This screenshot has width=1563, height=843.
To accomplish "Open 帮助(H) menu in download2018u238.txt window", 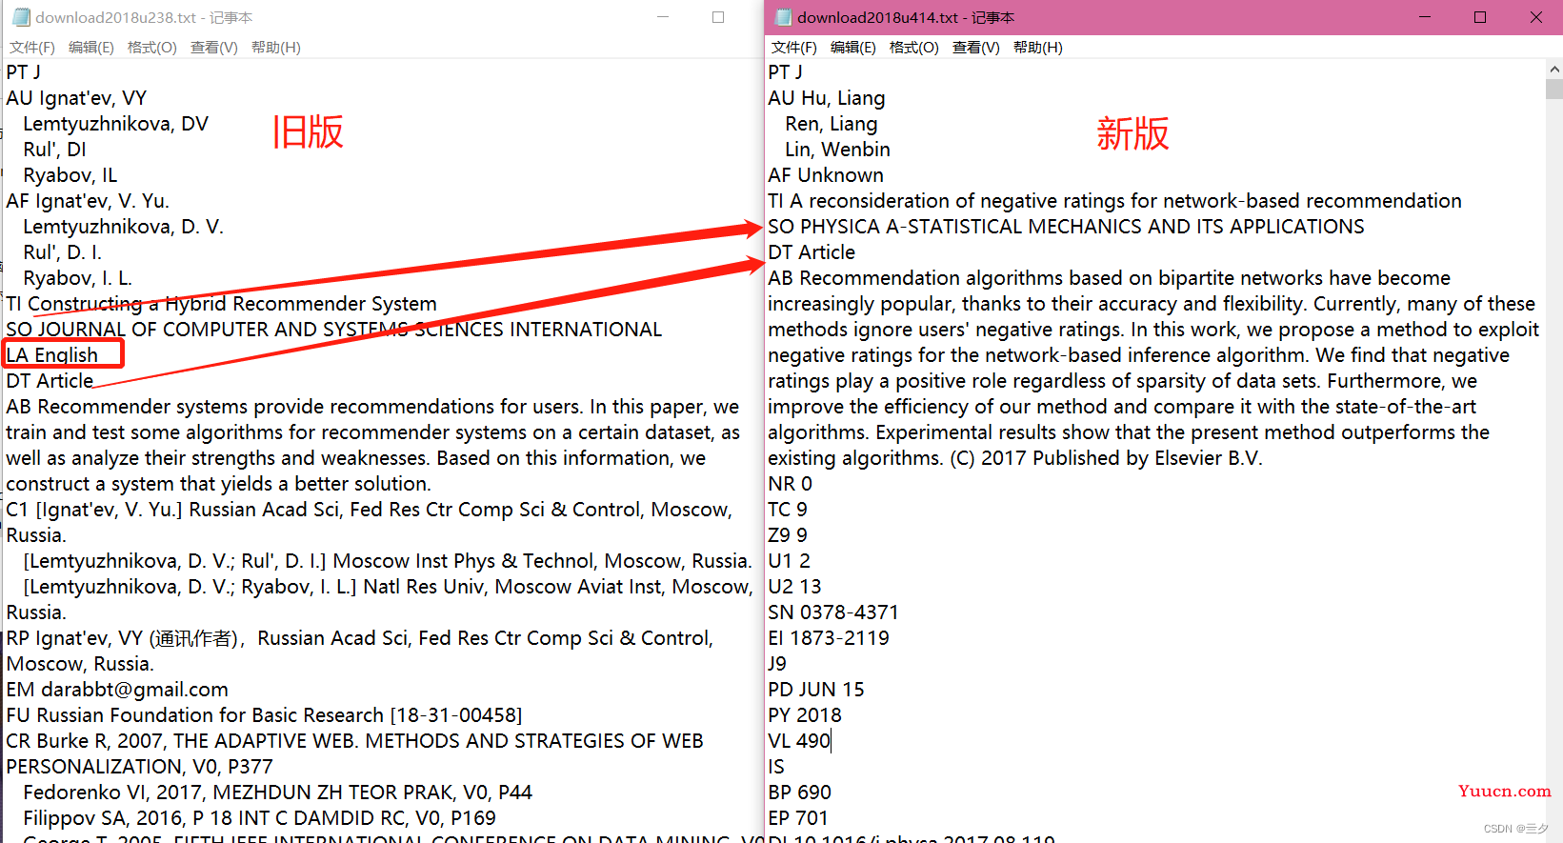I will [276, 48].
